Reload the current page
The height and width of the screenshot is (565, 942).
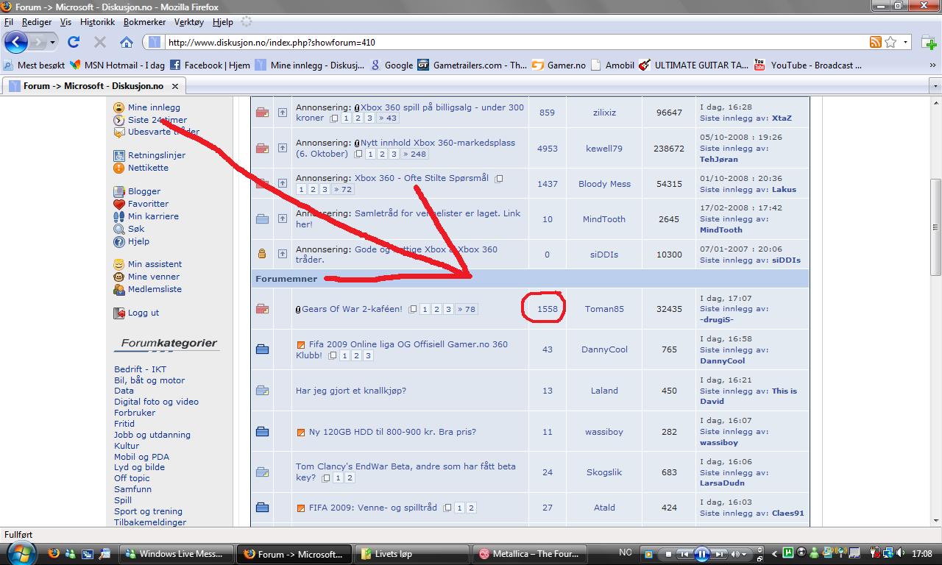pos(74,42)
